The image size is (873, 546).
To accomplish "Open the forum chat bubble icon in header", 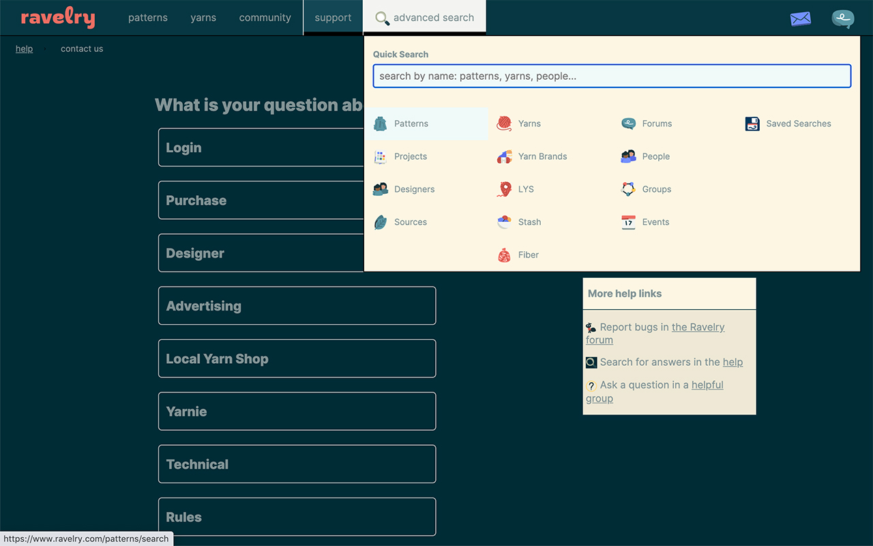I will (x=843, y=18).
